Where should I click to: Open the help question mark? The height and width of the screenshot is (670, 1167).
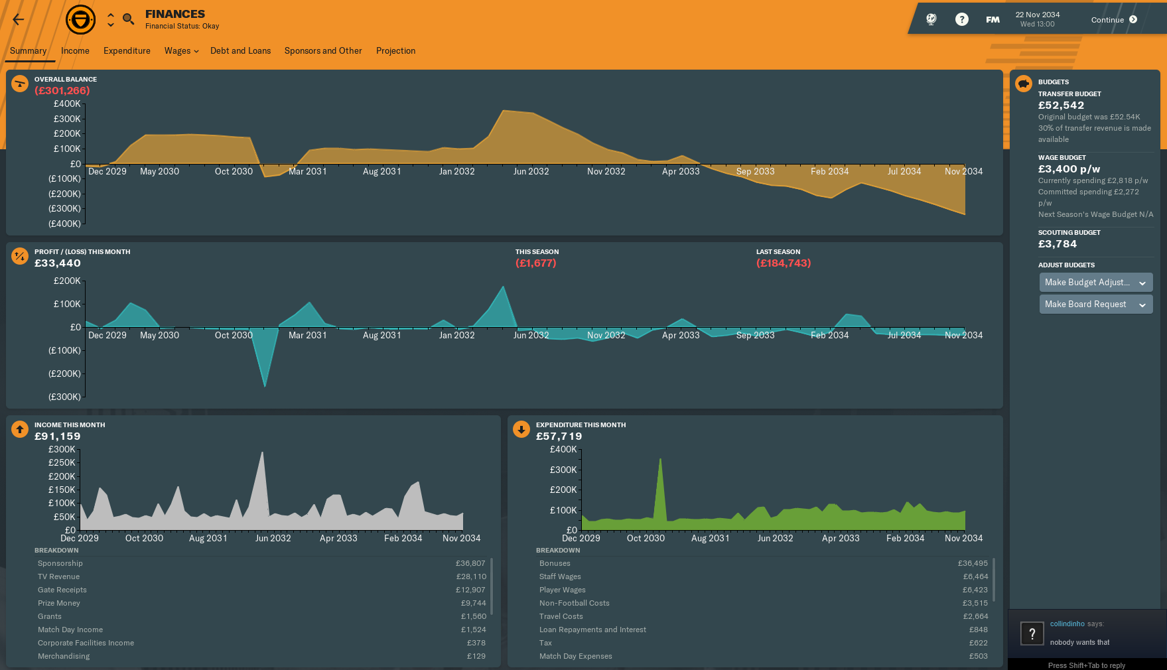(x=962, y=19)
